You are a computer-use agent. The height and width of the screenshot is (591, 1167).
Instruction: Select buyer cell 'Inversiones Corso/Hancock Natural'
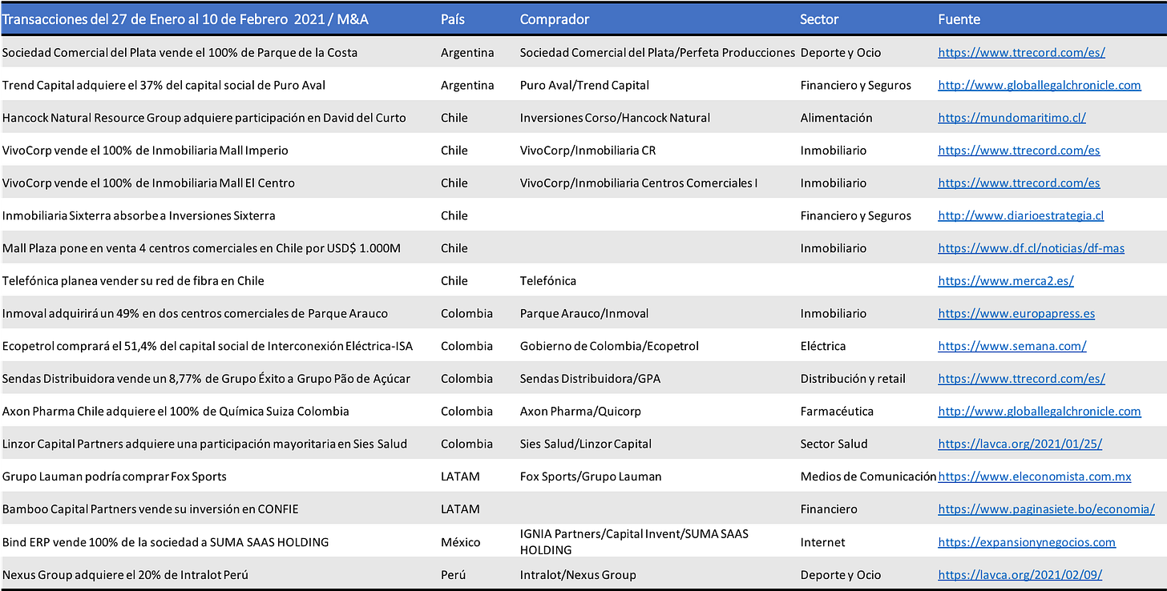[x=616, y=118]
